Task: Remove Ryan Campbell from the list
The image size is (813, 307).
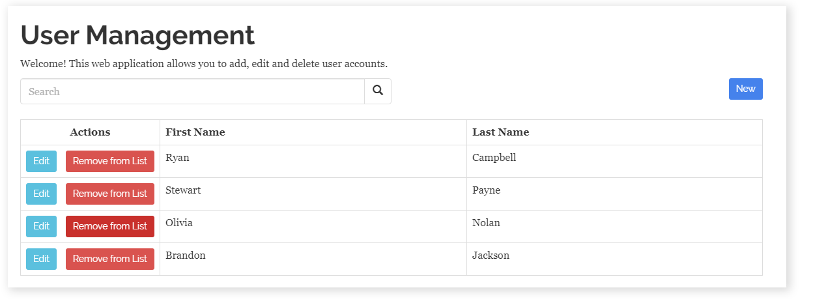Action: tap(110, 161)
